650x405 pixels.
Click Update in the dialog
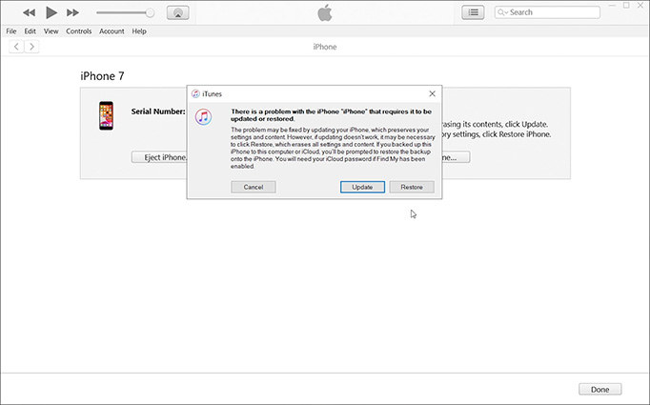point(362,187)
